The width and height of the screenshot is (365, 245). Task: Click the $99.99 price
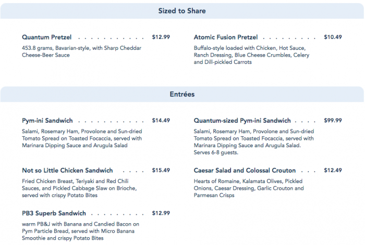click(x=333, y=121)
